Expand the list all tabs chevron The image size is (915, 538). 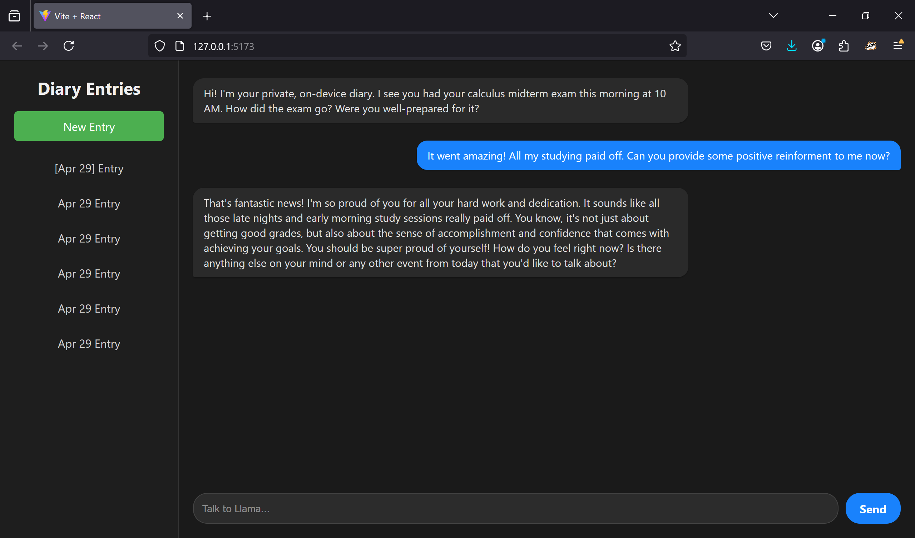tap(773, 16)
